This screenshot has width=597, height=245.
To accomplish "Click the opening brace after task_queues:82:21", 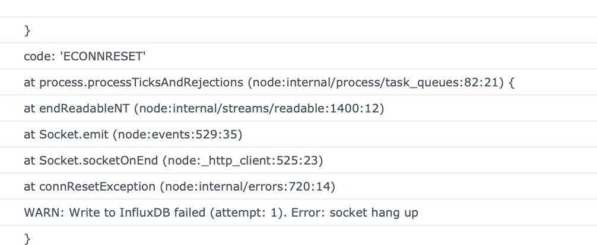I will (511, 82).
